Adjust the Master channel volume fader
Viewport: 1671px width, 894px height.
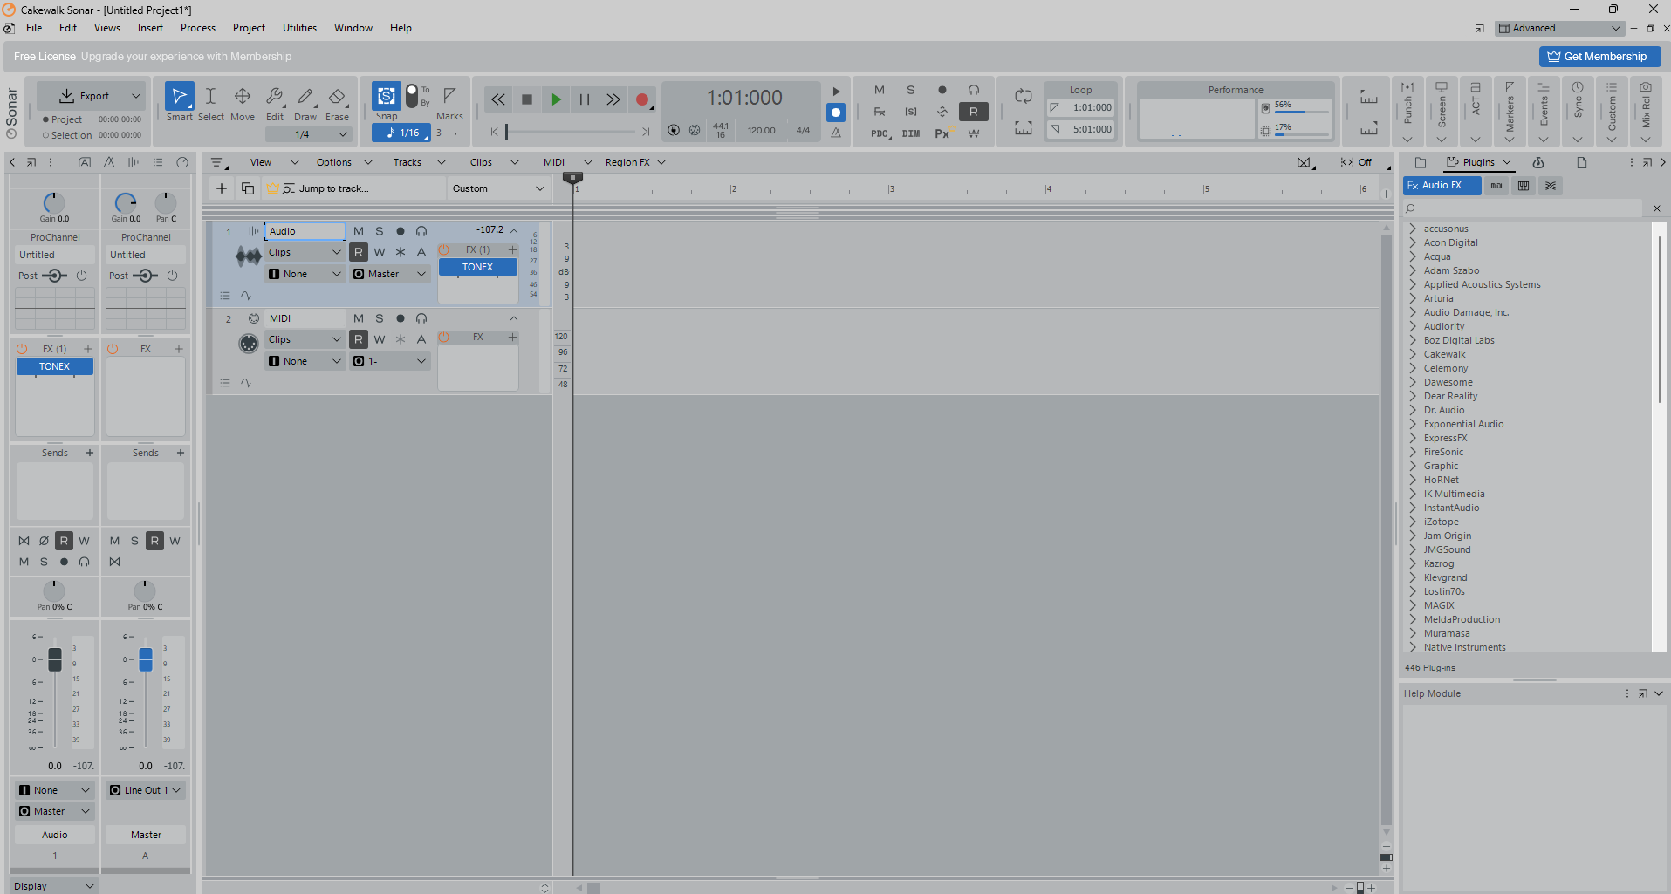pos(146,659)
